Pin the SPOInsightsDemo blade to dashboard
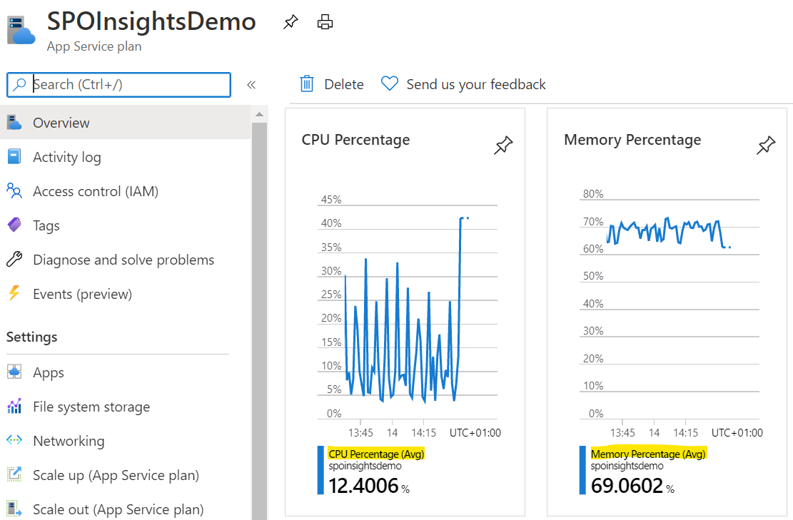The width and height of the screenshot is (793, 520). [x=291, y=21]
